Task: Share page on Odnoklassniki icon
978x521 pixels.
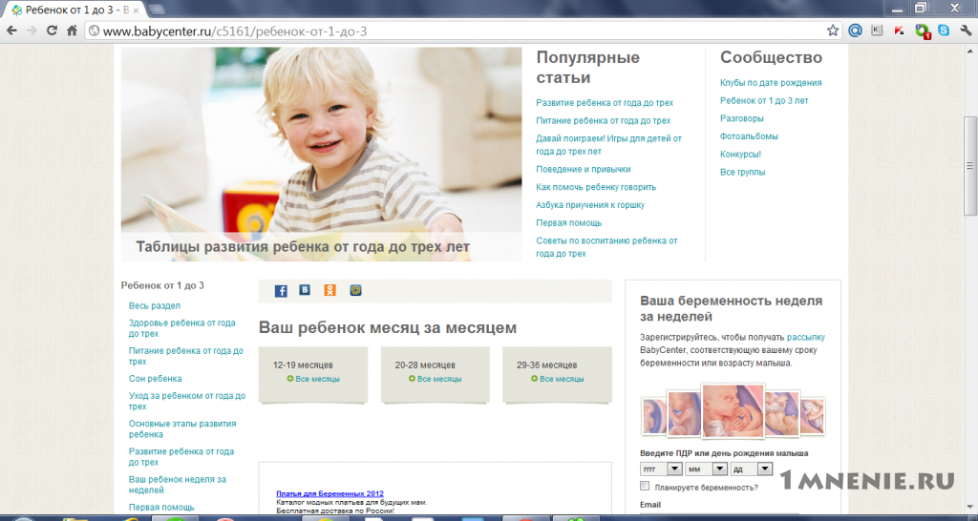Action: [330, 290]
